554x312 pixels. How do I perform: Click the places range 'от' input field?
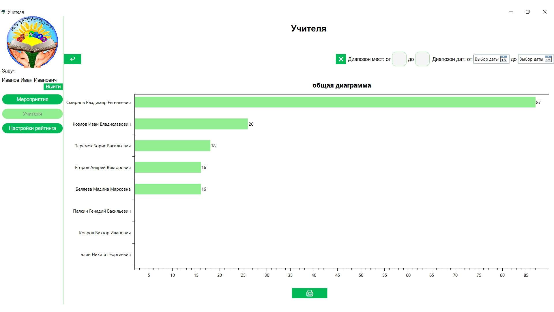click(399, 59)
